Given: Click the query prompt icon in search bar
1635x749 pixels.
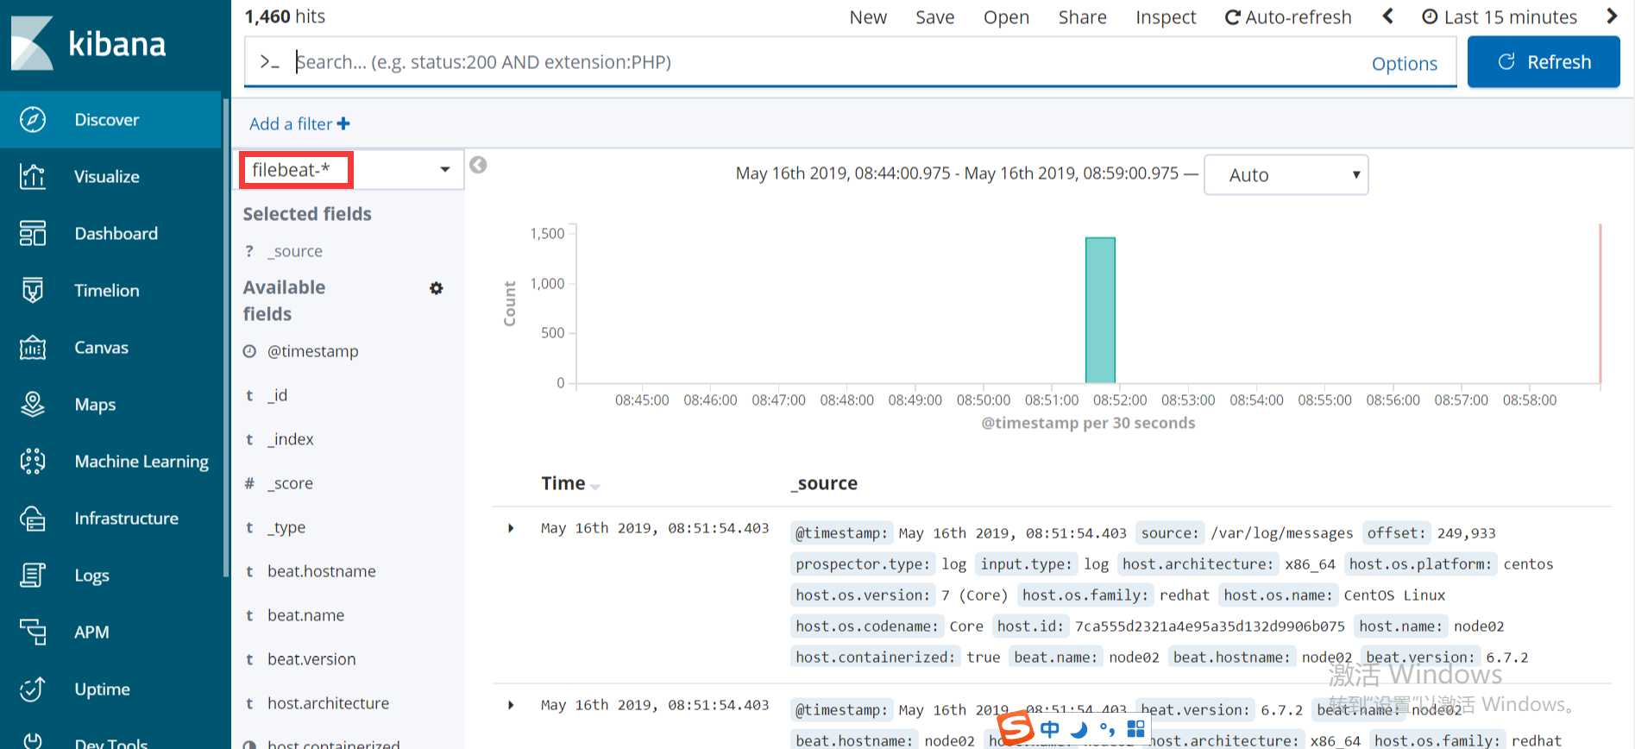Looking at the screenshot, I should [269, 62].
